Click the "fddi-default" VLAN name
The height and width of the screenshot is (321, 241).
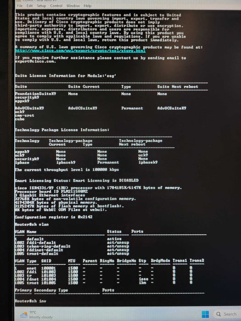[x=41, y=243]
